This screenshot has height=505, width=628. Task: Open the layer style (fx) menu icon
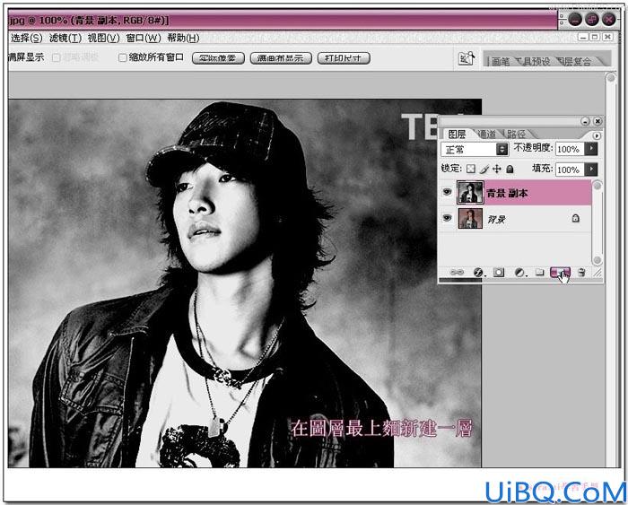pos(478,273)
